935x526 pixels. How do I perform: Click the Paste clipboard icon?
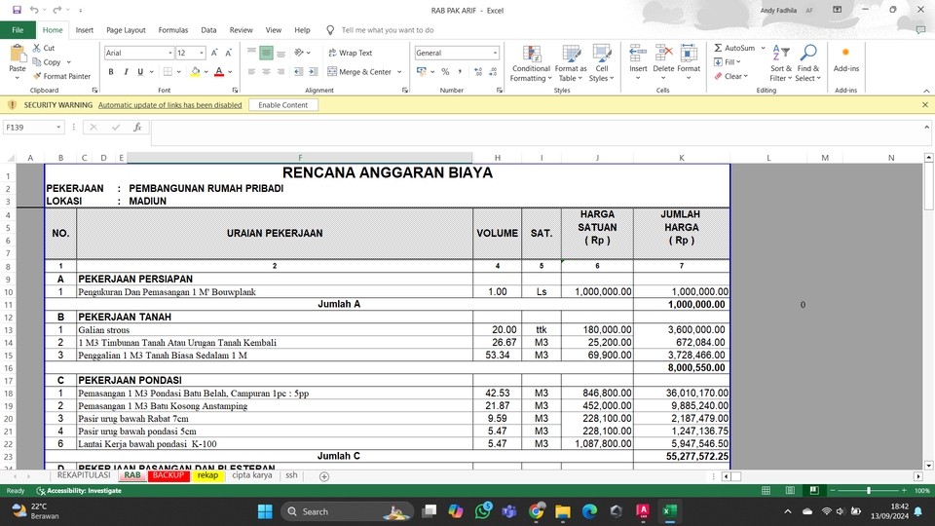[x=18, y=55]
